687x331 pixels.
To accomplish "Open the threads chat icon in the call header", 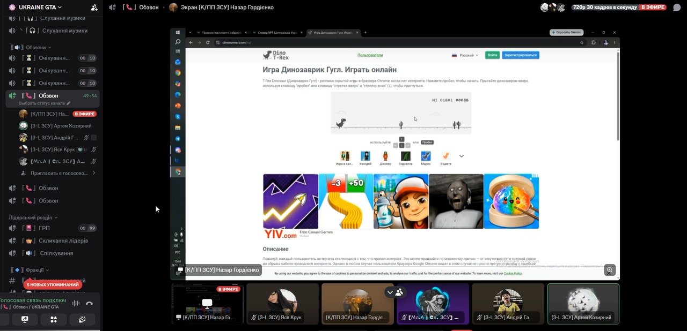I will 677,7.
